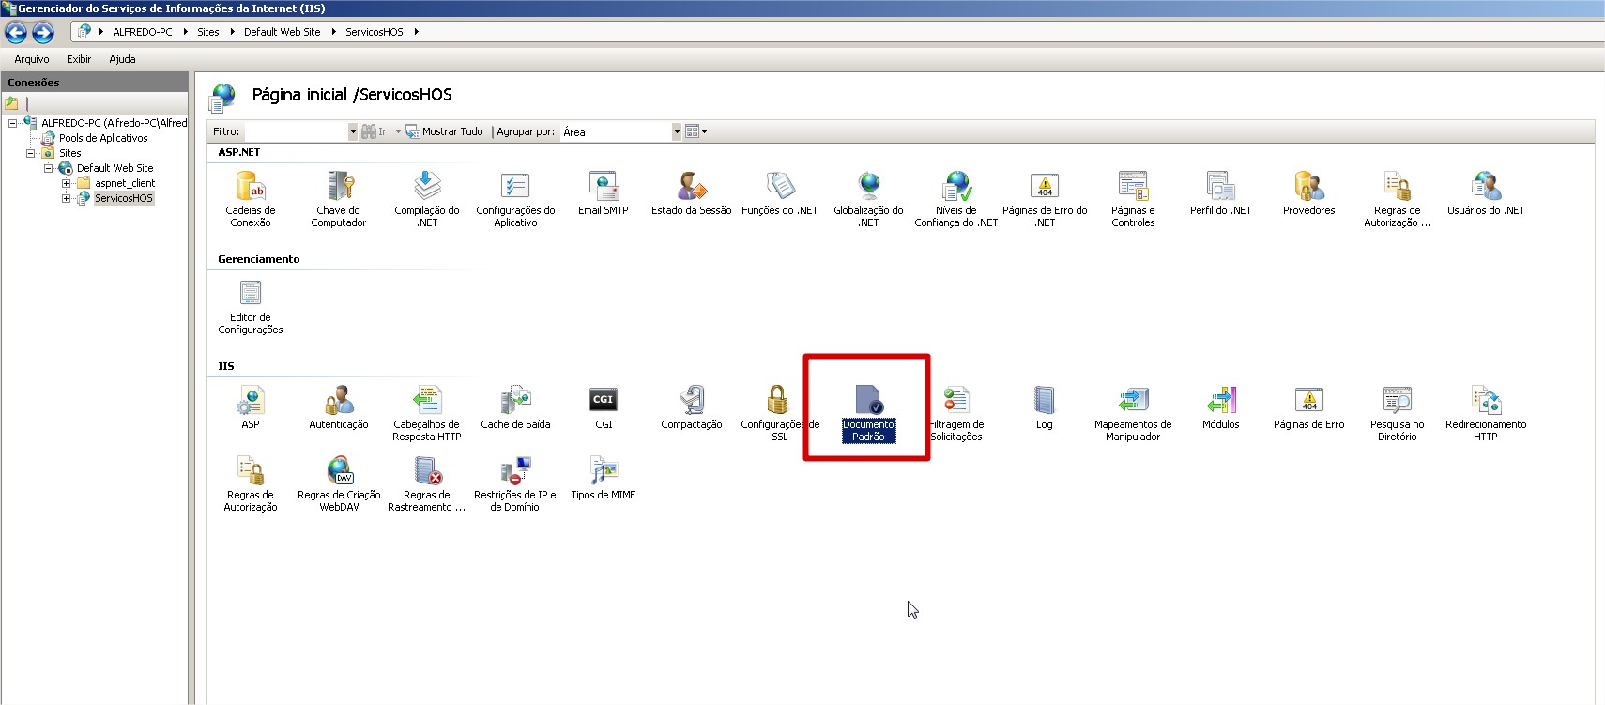Viewport: 1605px width, 705px height.
Task: Open the Documento Padrão feature
Action: pos(868,402)
